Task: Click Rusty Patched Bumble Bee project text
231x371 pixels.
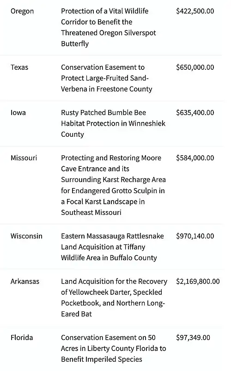Action: point(113,123)
